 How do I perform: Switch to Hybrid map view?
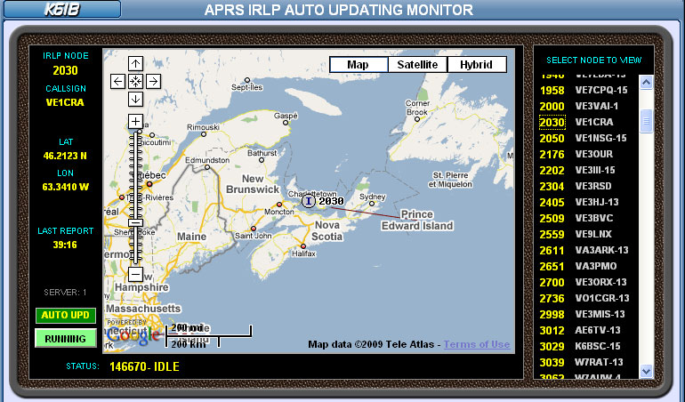476,65
